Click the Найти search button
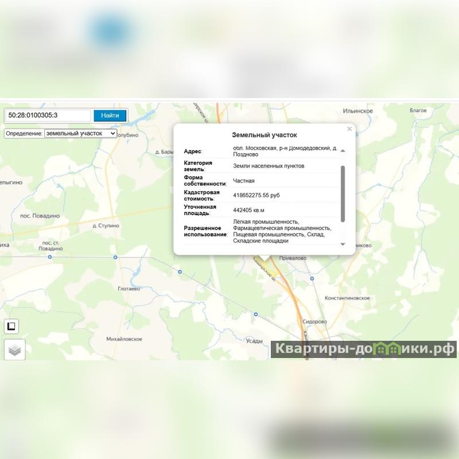This screenshot has width=459, height=459. (x=110, y=115)
